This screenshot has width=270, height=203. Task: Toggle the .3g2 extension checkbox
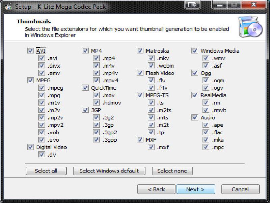(96, 117)
